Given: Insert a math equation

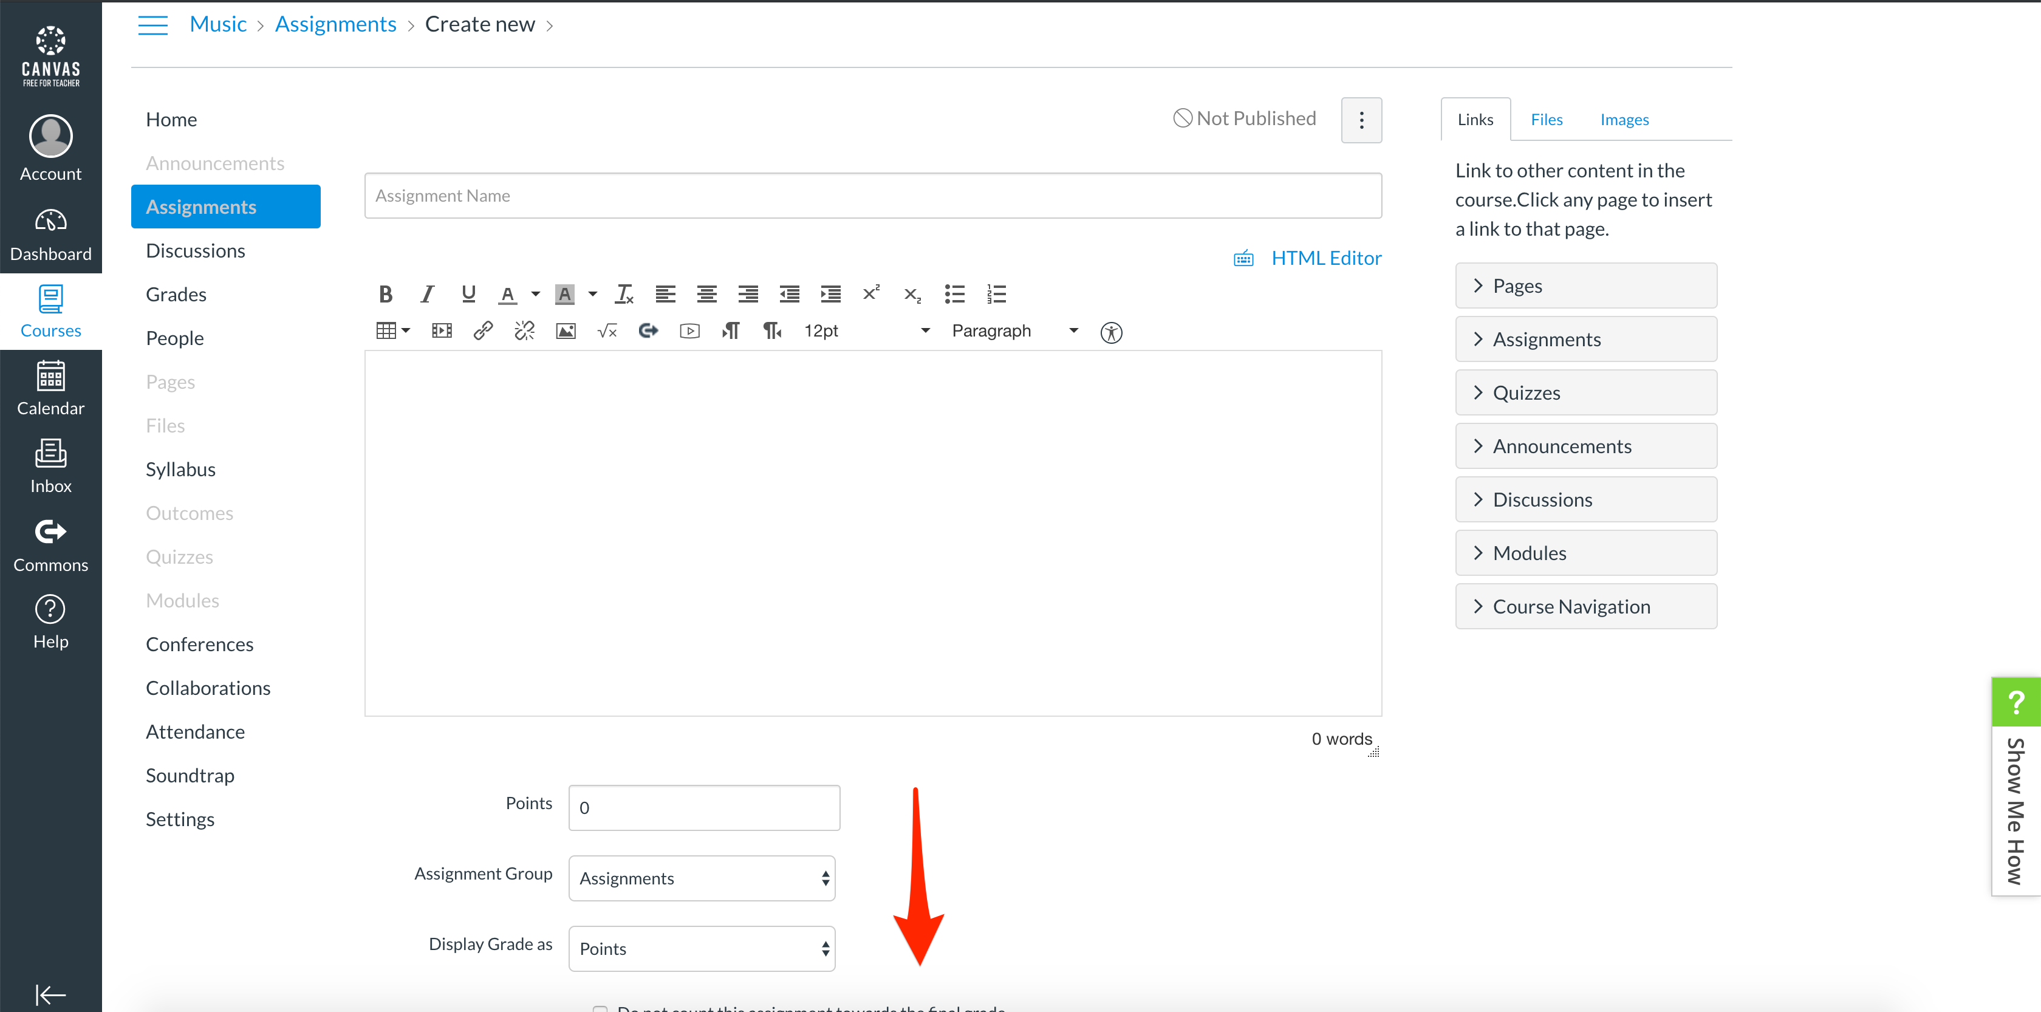Looking at the screenshot, I should pyautogui.click(x=607, y=330).
